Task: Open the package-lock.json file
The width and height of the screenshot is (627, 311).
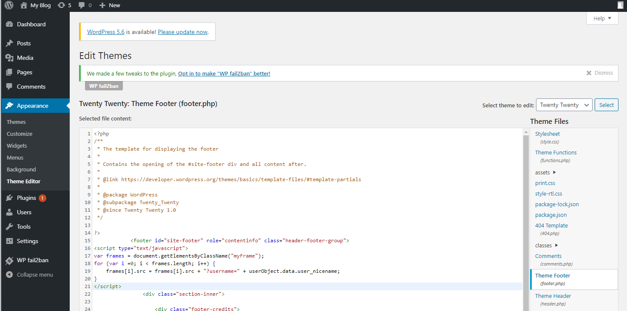Action: pos(557,204)
